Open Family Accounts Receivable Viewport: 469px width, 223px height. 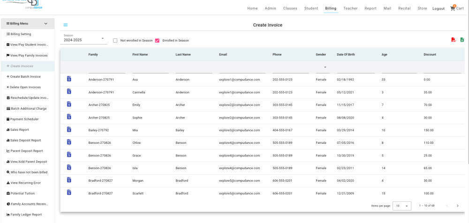28,204
